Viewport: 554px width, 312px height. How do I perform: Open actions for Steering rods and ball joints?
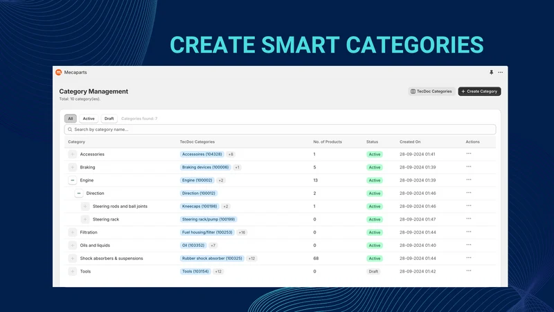(469, 205)
